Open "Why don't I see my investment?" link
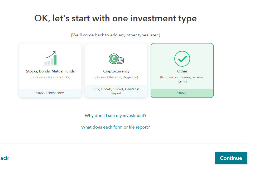Viewport: 259px width, 181px height. pos(116,115)
